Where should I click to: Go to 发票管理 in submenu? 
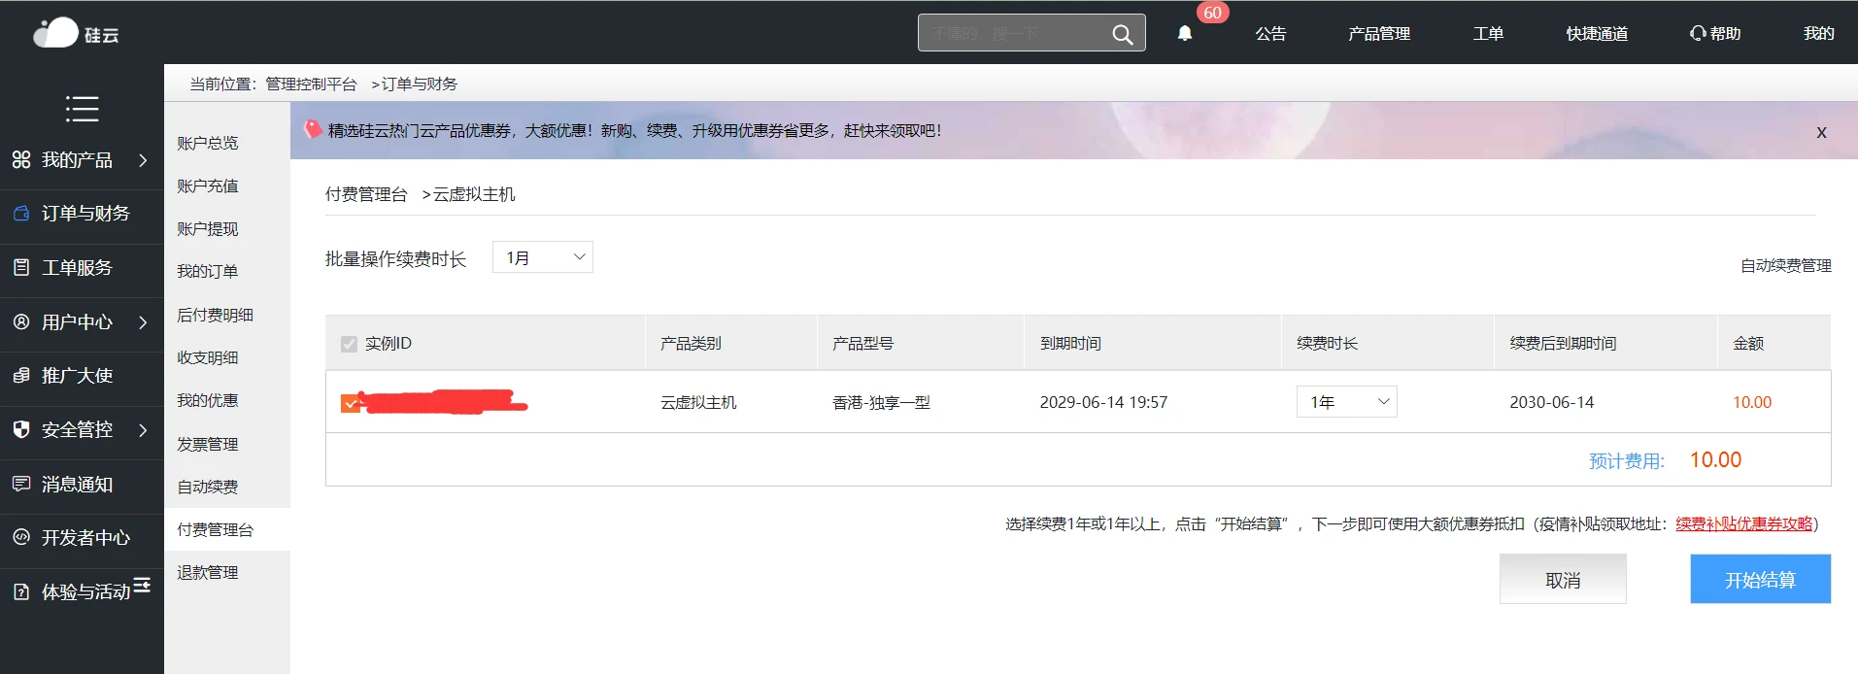pos(208,444)
